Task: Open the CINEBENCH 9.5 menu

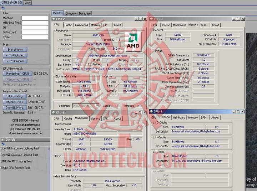Action: point(11,2)
